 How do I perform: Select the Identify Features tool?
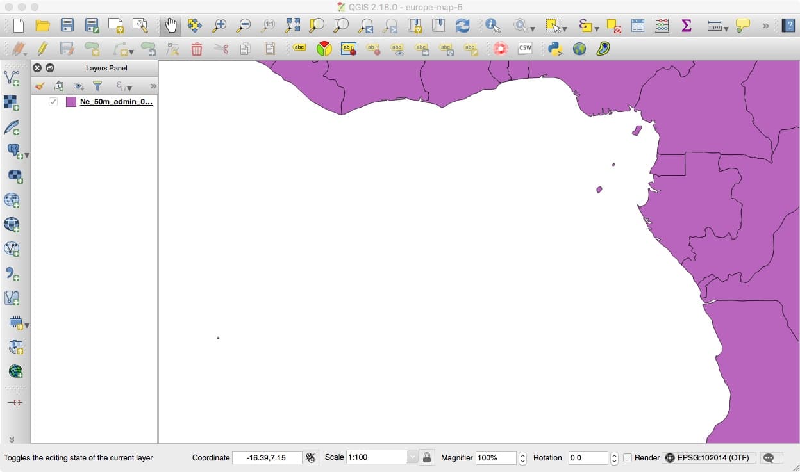click(492, 26)
